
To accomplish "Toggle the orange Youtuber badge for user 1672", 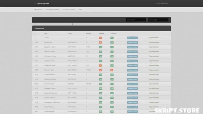I will point(112,70).
